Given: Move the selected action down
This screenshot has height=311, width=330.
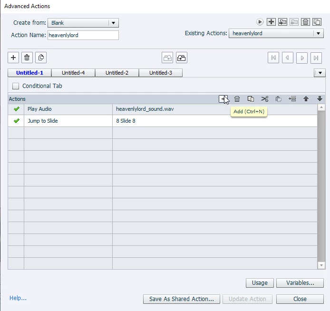Looking at the screenshot, I should point(320,99).
